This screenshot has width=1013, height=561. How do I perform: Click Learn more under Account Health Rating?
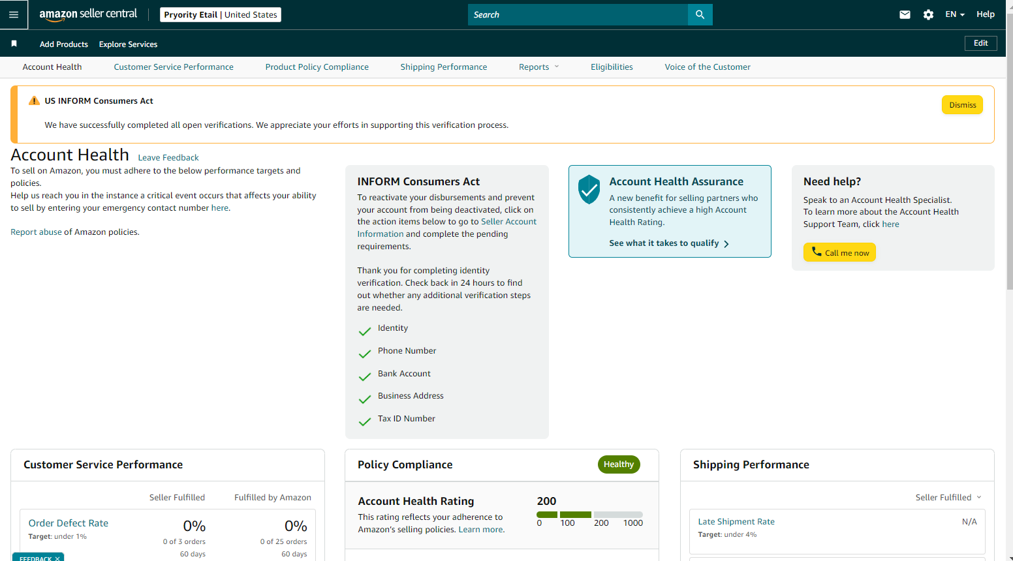click(x=481, y=530)
